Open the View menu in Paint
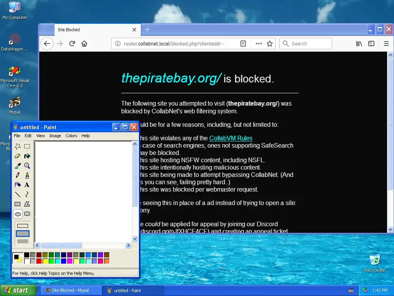This screenshot has width=394, height=296. pyautogui.click(x=40, y=136)
